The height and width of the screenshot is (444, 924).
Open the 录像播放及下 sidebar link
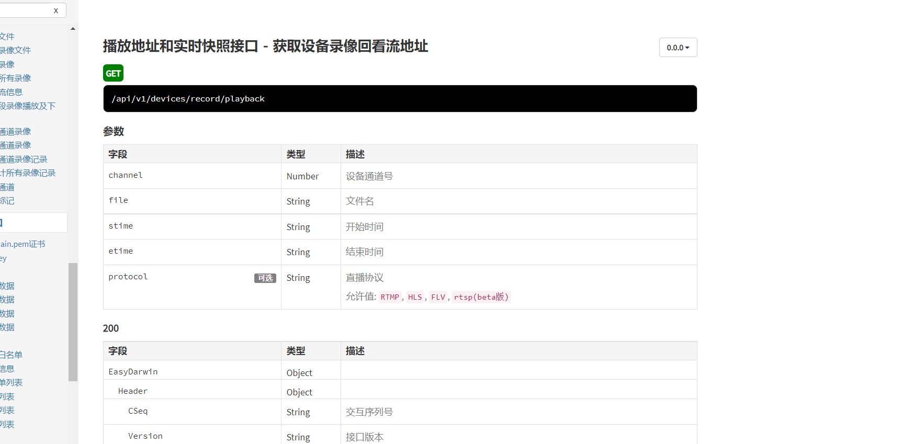(28, 106)
